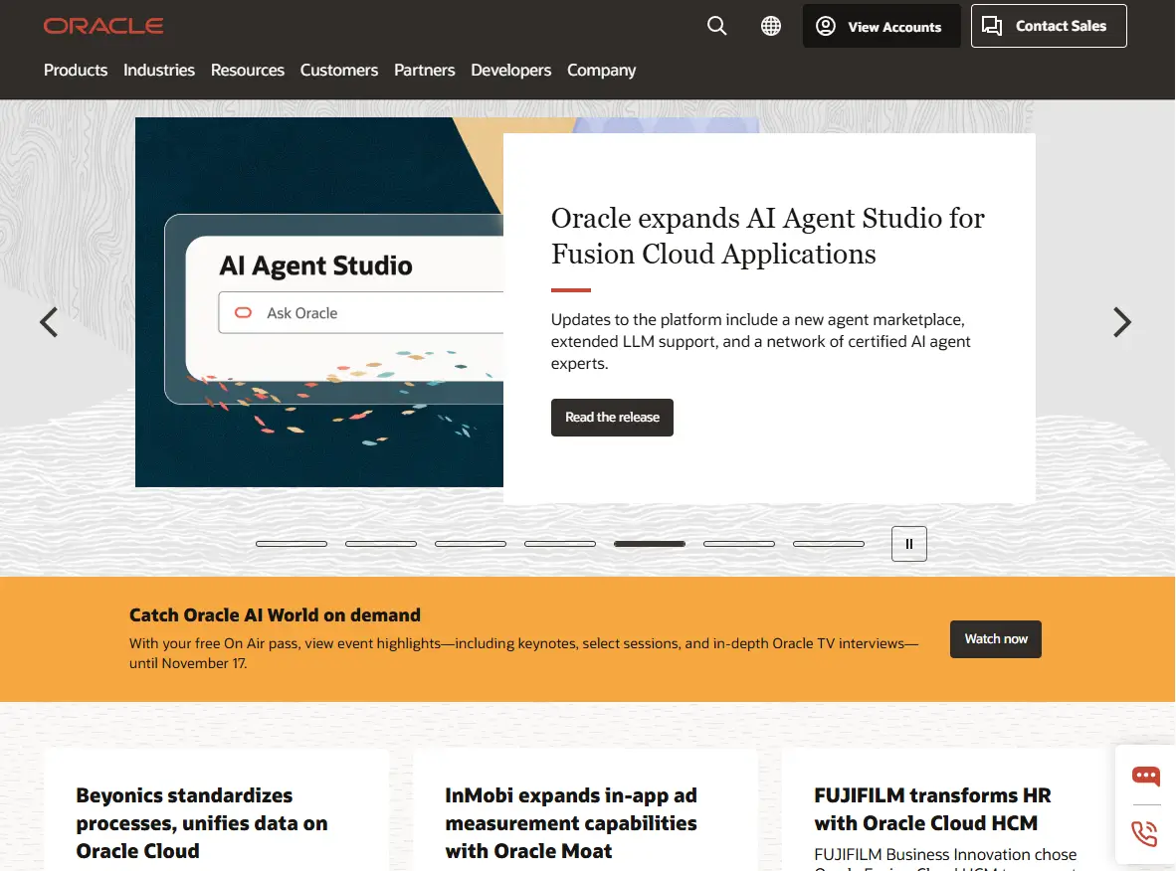Click the phone call icon

[x=1145, y=833]
